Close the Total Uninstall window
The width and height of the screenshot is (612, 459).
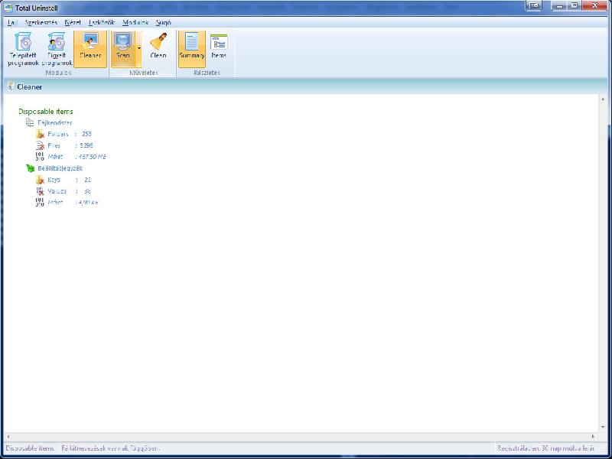point(595,5)
